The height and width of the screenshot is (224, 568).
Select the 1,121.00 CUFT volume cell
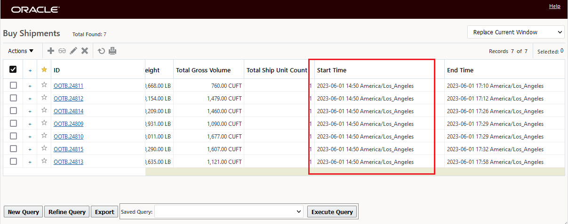point(208,162)
